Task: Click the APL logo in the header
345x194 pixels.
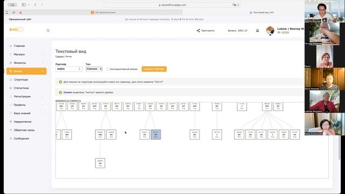Action: [x=16, y=30]
